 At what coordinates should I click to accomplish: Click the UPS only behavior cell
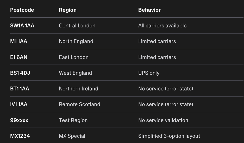coord(149,73)
